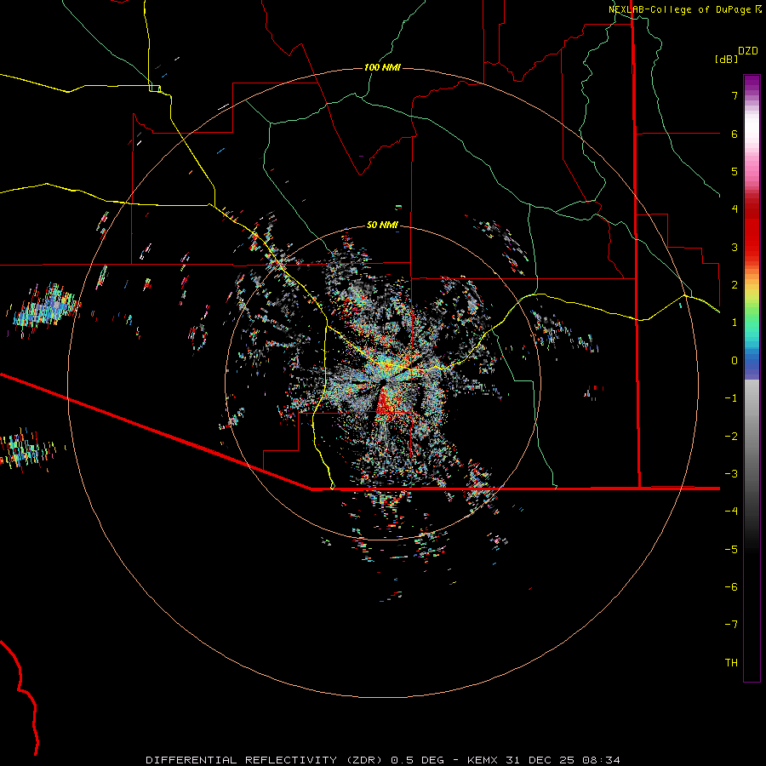
Task: Click the 50 NMI range ring label
Action: coord(382,225)
